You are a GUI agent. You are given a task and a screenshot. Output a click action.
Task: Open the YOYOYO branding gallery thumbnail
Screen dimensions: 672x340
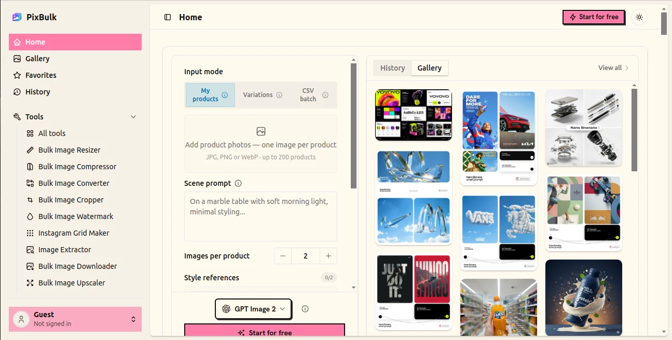point(414,115)
